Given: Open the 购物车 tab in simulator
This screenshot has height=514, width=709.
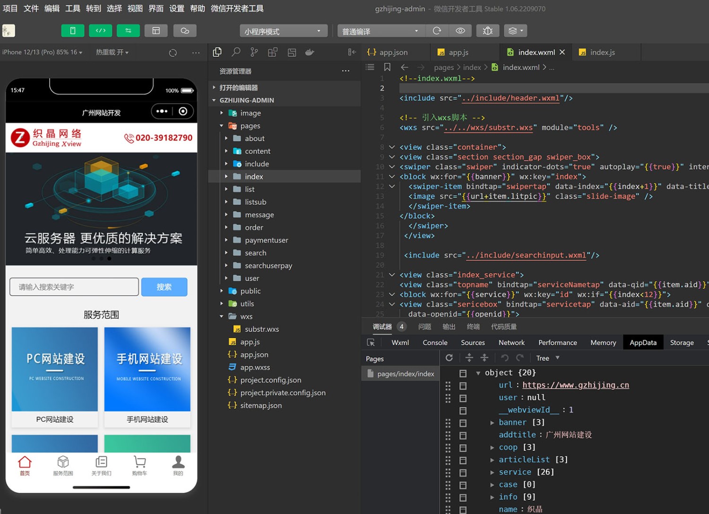Looking at the screenshot, I should (139, 465).
